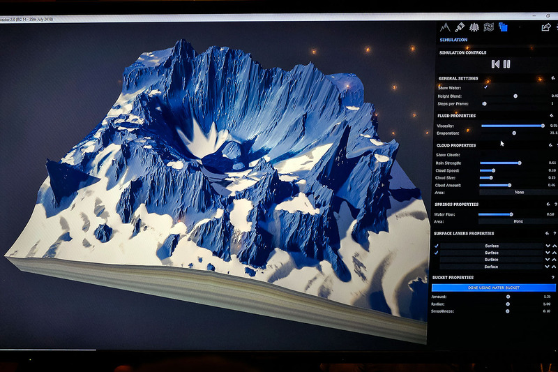Click the Evaporation slider handle
Viewport: 558px width, 372px height.
coord(514,133)
